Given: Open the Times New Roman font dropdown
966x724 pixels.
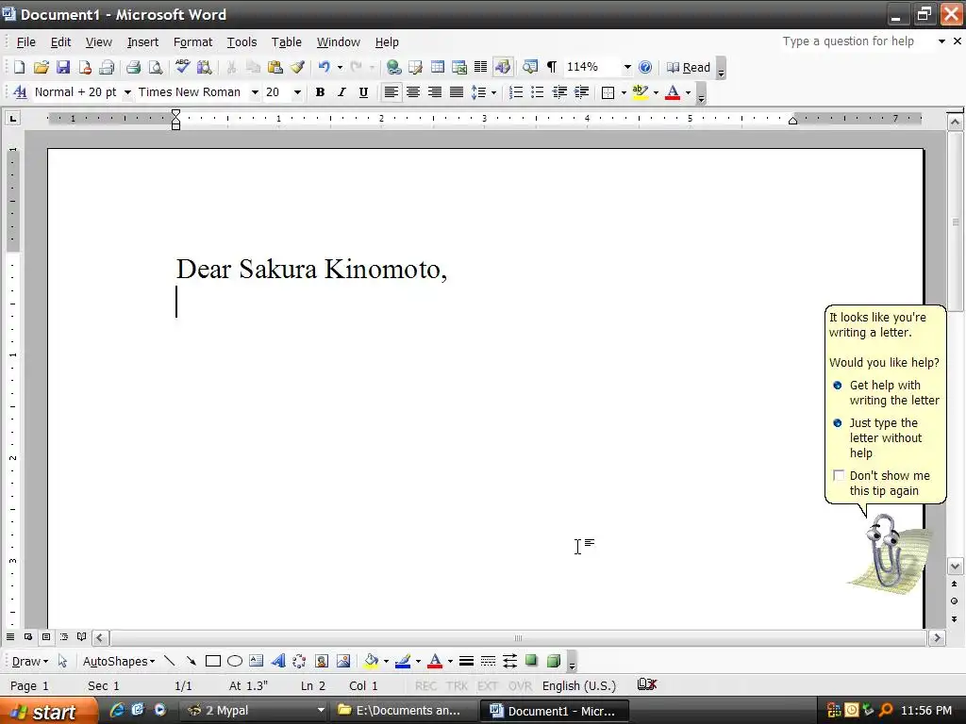Looking at the screenshot, I should click(255, 92).
